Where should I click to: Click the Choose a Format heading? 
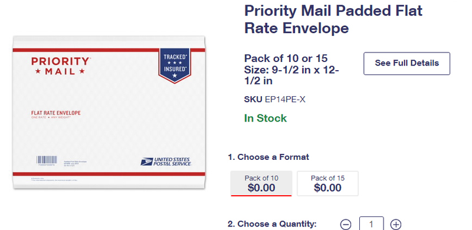pyautogui.click(x=268, y=157)
